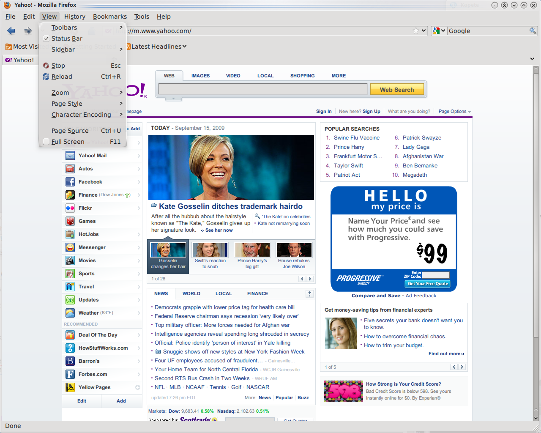Switch to the WORLD news tab
541x433 pixels.
pos(191,293)
